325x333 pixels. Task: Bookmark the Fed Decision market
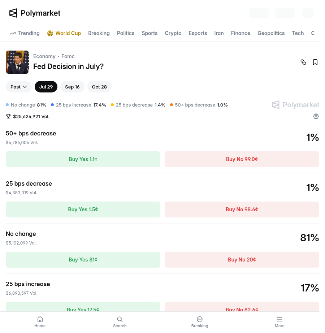[315, 62]
